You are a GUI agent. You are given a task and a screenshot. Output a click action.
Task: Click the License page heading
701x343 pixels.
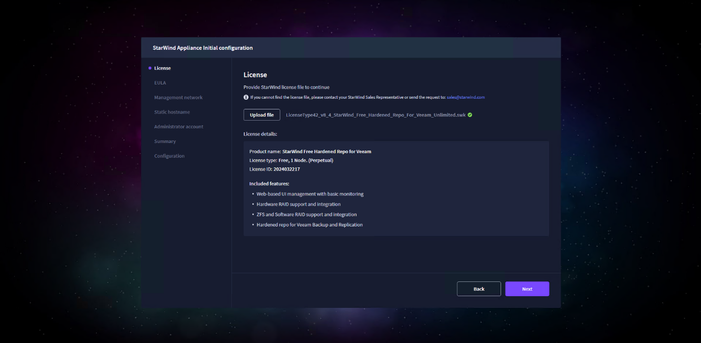[255, 75]
